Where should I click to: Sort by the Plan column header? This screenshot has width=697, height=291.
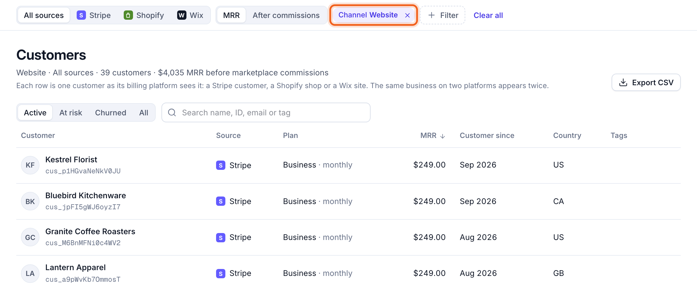coord(290,135)
